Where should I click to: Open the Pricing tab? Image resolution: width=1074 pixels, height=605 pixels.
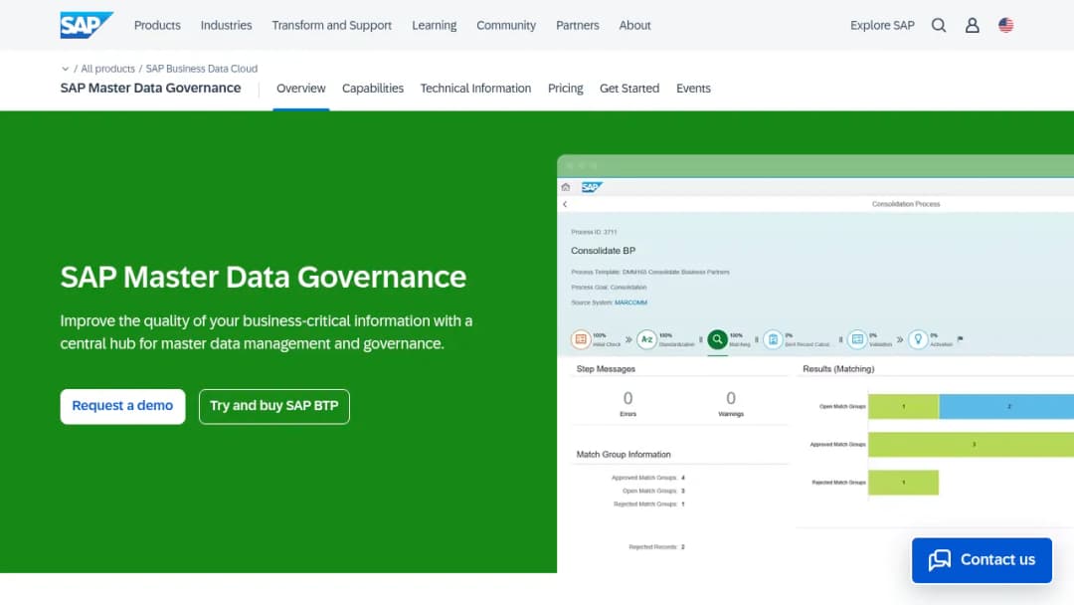(x=565, y=89)
